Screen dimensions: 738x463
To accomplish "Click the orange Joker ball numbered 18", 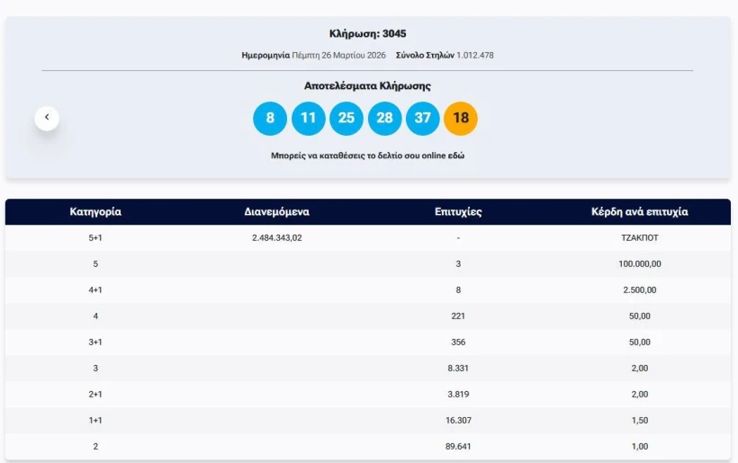I will 461,118.
